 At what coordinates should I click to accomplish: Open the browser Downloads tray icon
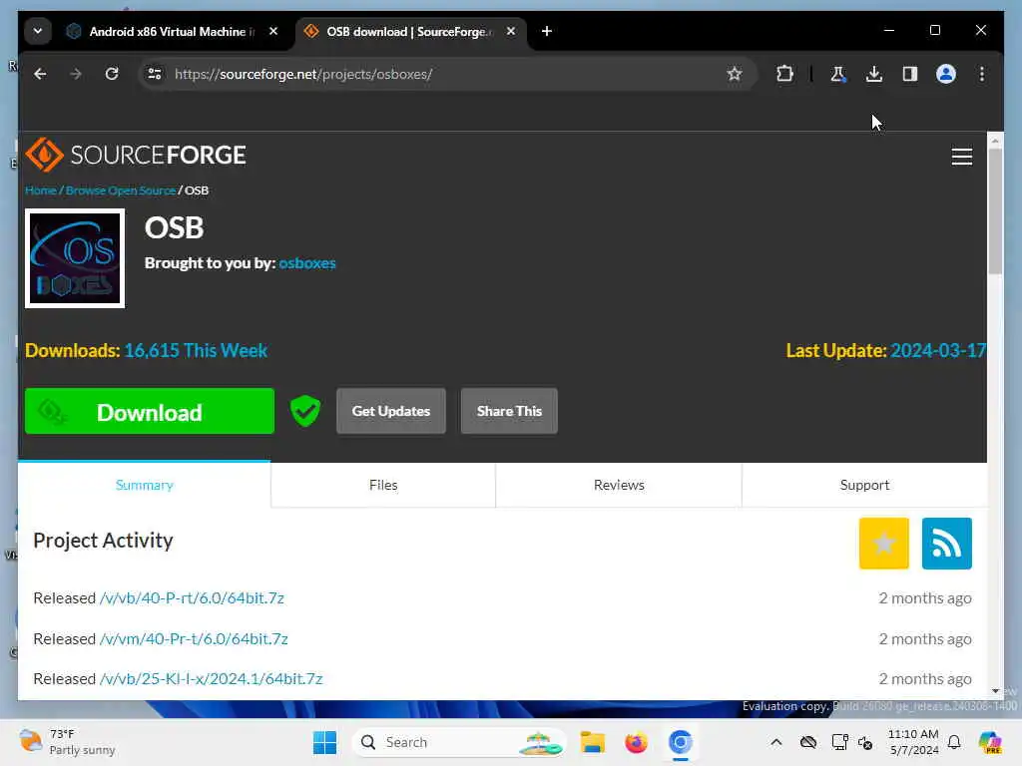pos(874,74)
